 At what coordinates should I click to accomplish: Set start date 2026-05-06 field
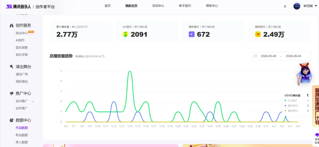268,56
